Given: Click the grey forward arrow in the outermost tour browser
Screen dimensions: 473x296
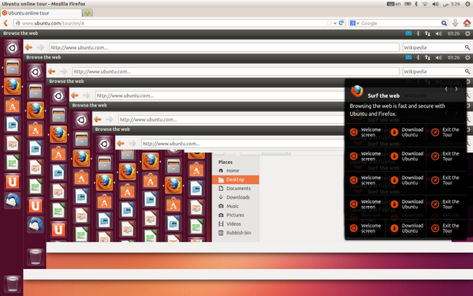Looking at the screenshot, I should [x=40, y=47].
